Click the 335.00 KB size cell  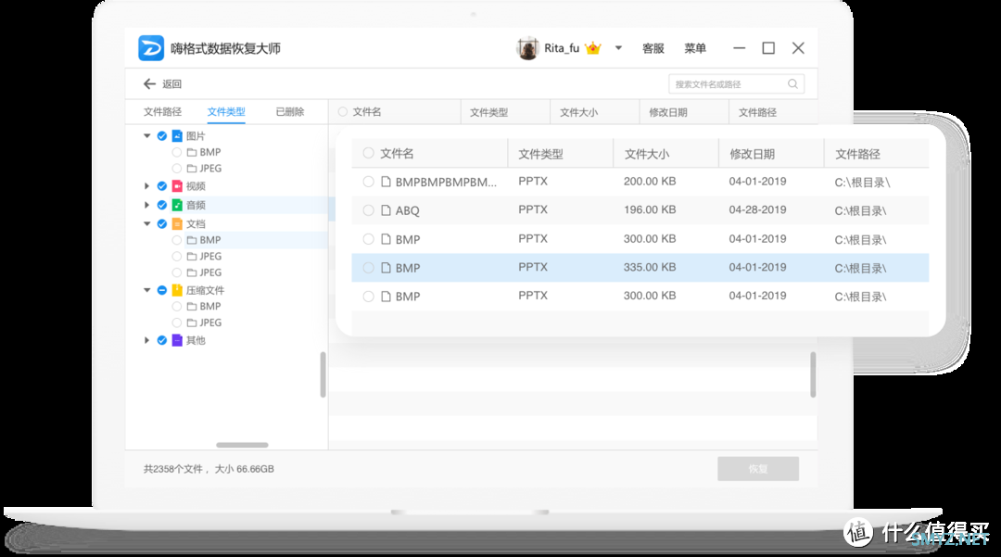649,267
